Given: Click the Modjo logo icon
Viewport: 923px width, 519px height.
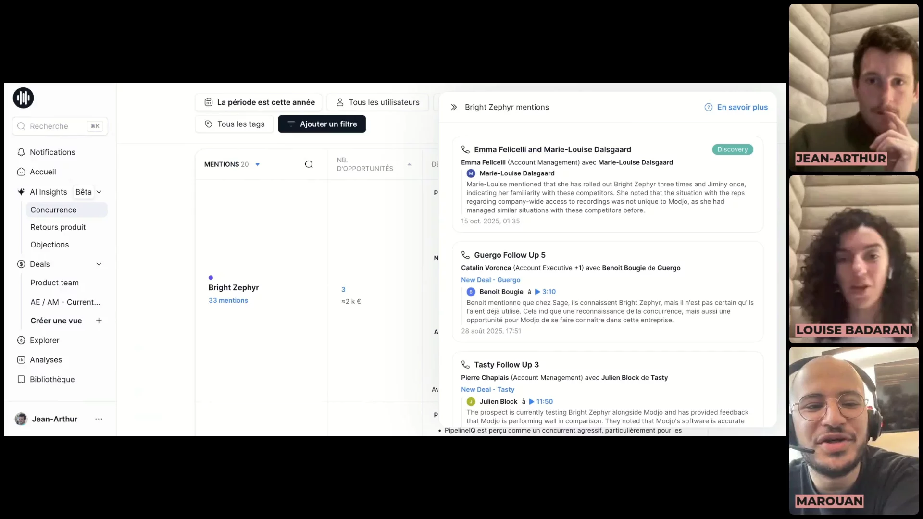Looking at the screenshot, I should (23, 98).
